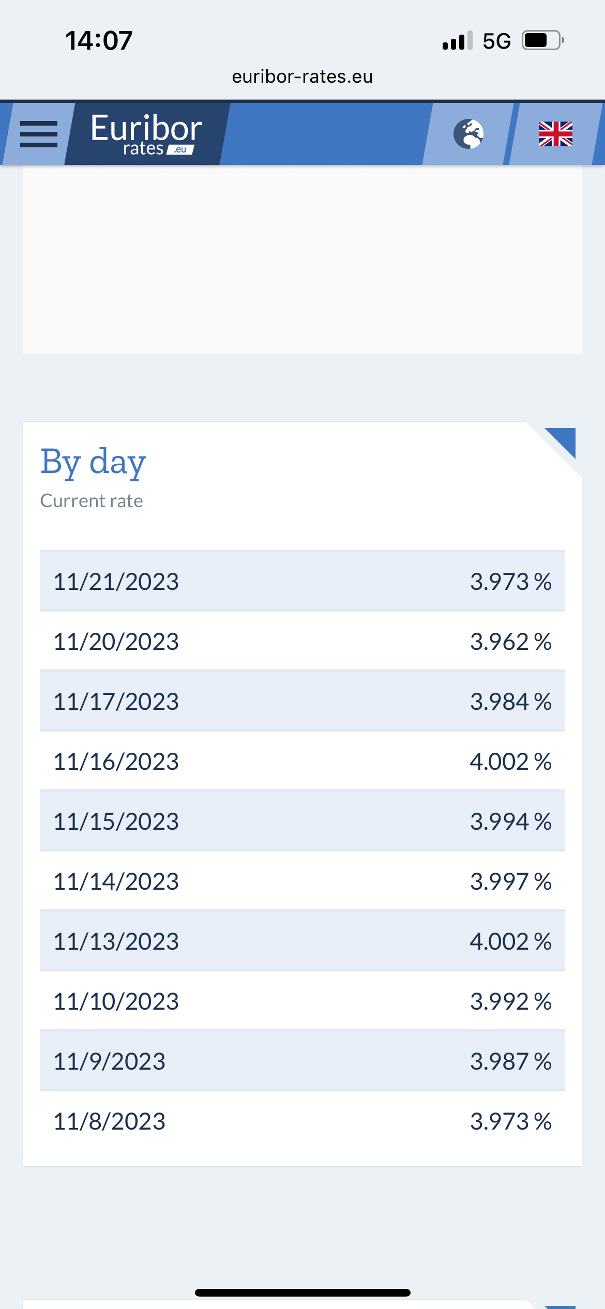Select the 11/9/2023 row showing 3.987 %
The image size is (605, 1309).
tap(303, 1061)
